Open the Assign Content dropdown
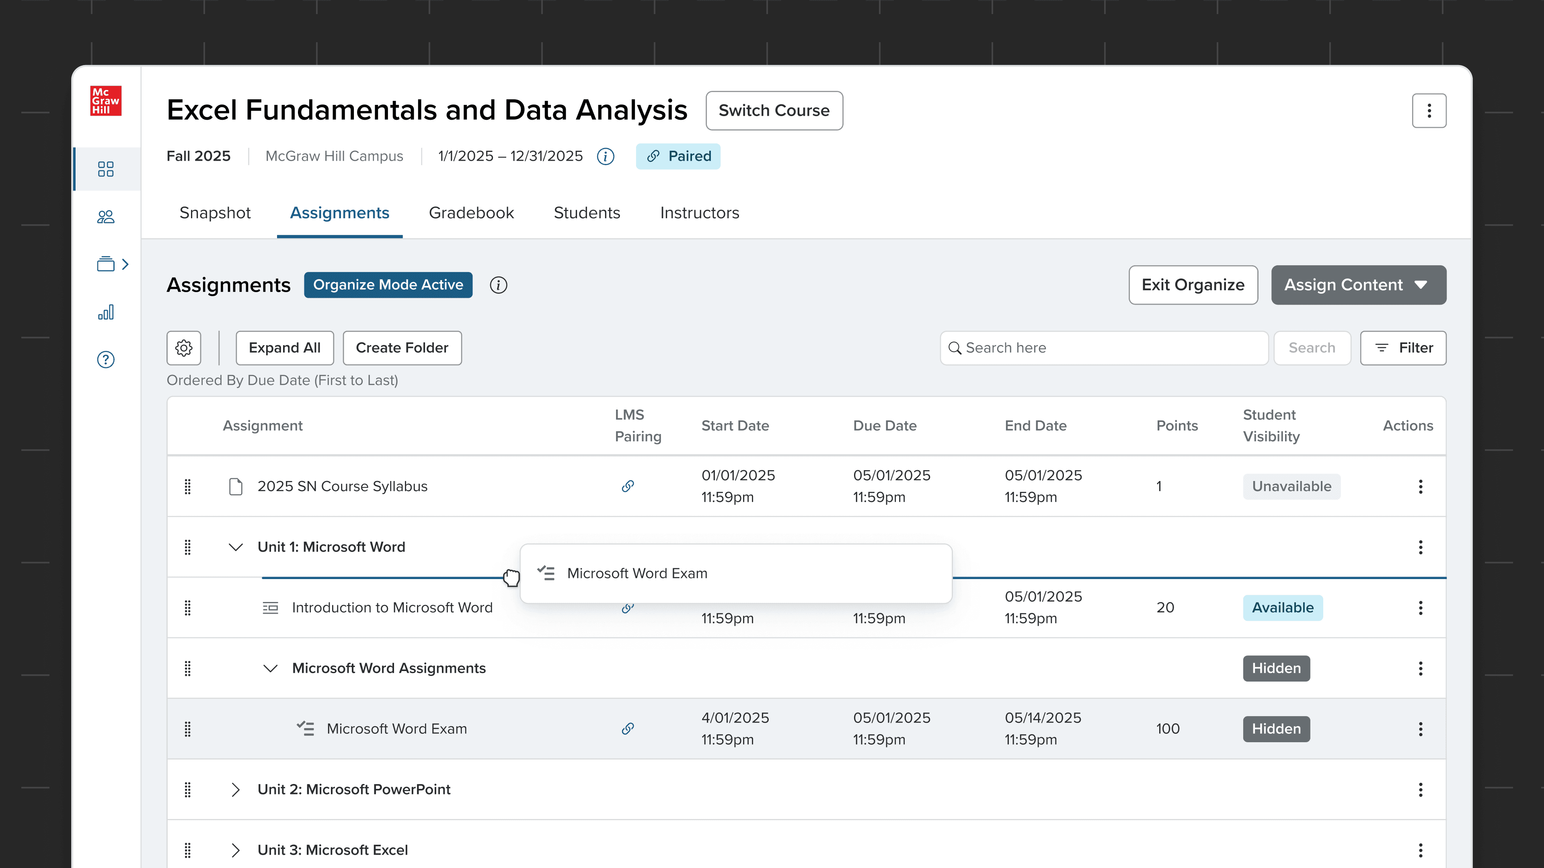 pos(1358,285)
